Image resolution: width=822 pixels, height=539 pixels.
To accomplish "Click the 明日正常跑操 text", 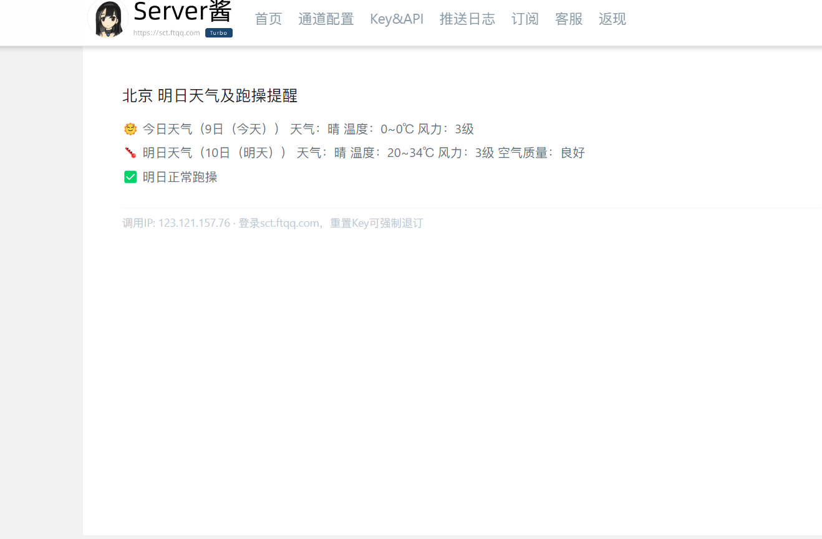I will click(x=180, y=177).
